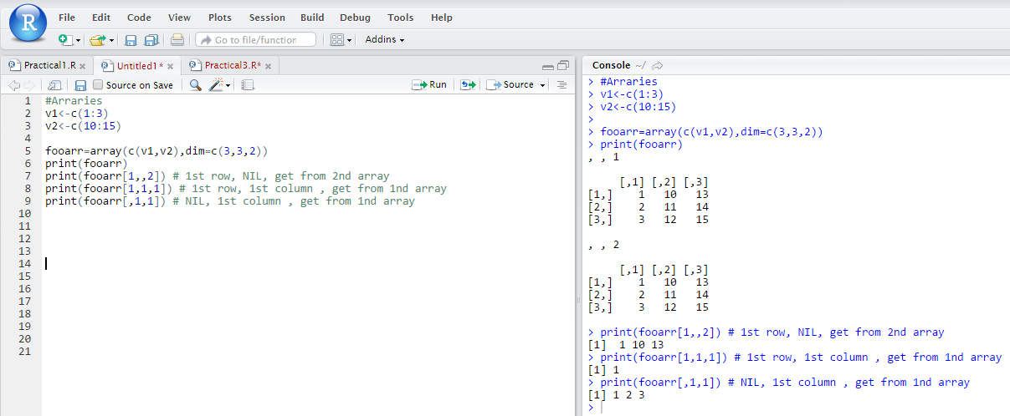This screenshot has height=416, width=1010.
Task: Open the Code menu
Action: (x=139, y=18)
